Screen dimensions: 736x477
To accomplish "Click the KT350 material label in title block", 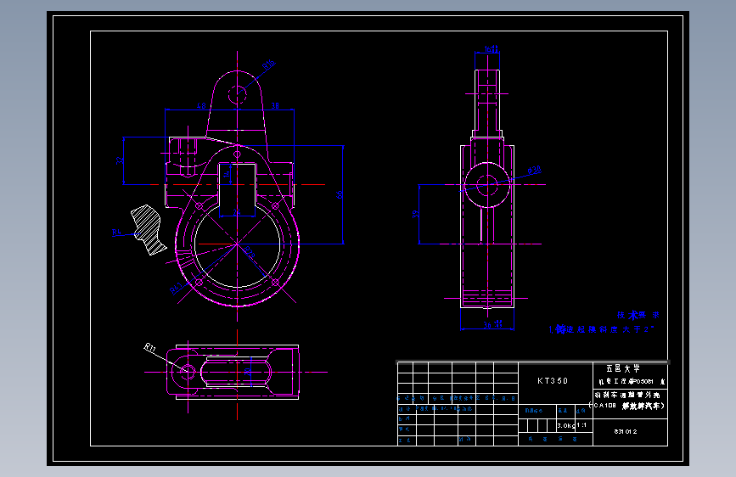I will (x=553, y=381).
